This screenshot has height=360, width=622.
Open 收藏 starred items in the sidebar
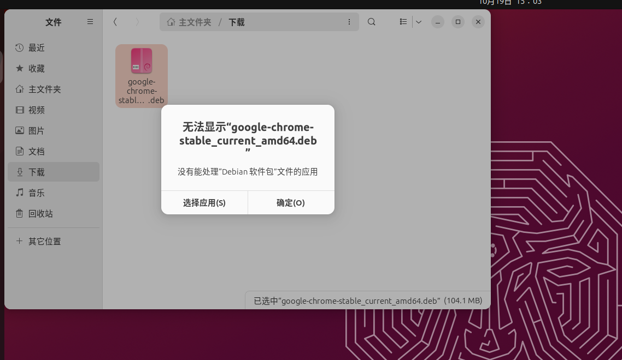coord(54,69)
